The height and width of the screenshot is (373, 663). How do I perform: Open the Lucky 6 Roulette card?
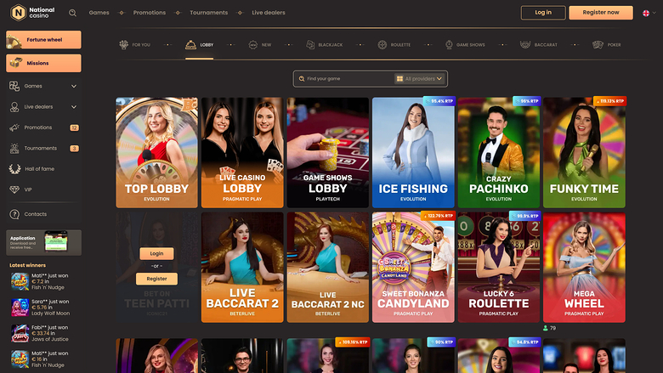coord(498,268)
